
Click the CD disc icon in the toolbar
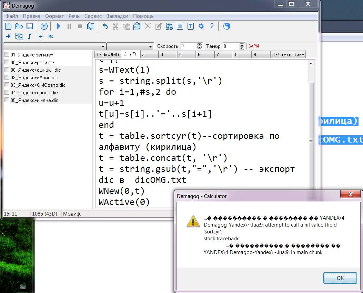click(44, 26)
